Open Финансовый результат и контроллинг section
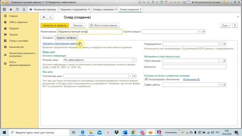The image size is (242, 136). click(22, 54)
